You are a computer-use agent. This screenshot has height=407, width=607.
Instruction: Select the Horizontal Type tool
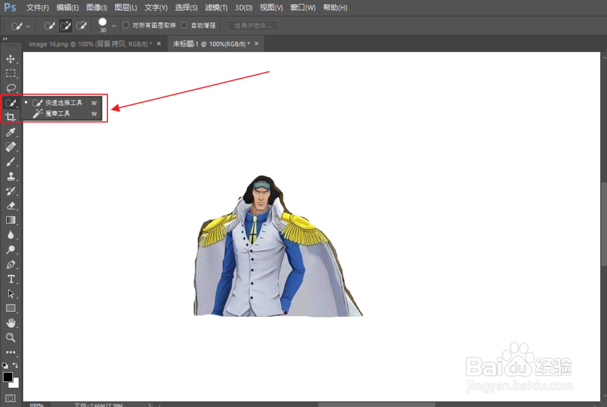point(10,279)
